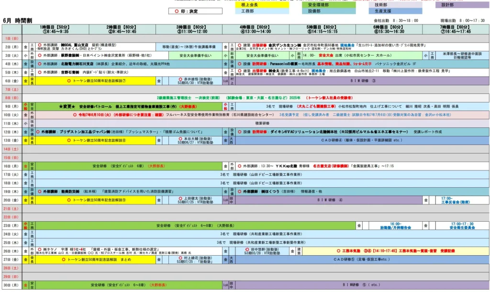Click the 能美防災 外部講師 entry

tap(129, 191)
